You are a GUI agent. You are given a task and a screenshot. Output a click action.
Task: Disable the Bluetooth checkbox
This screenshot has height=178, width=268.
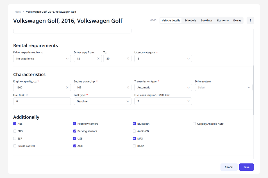[x=135, y=124]
